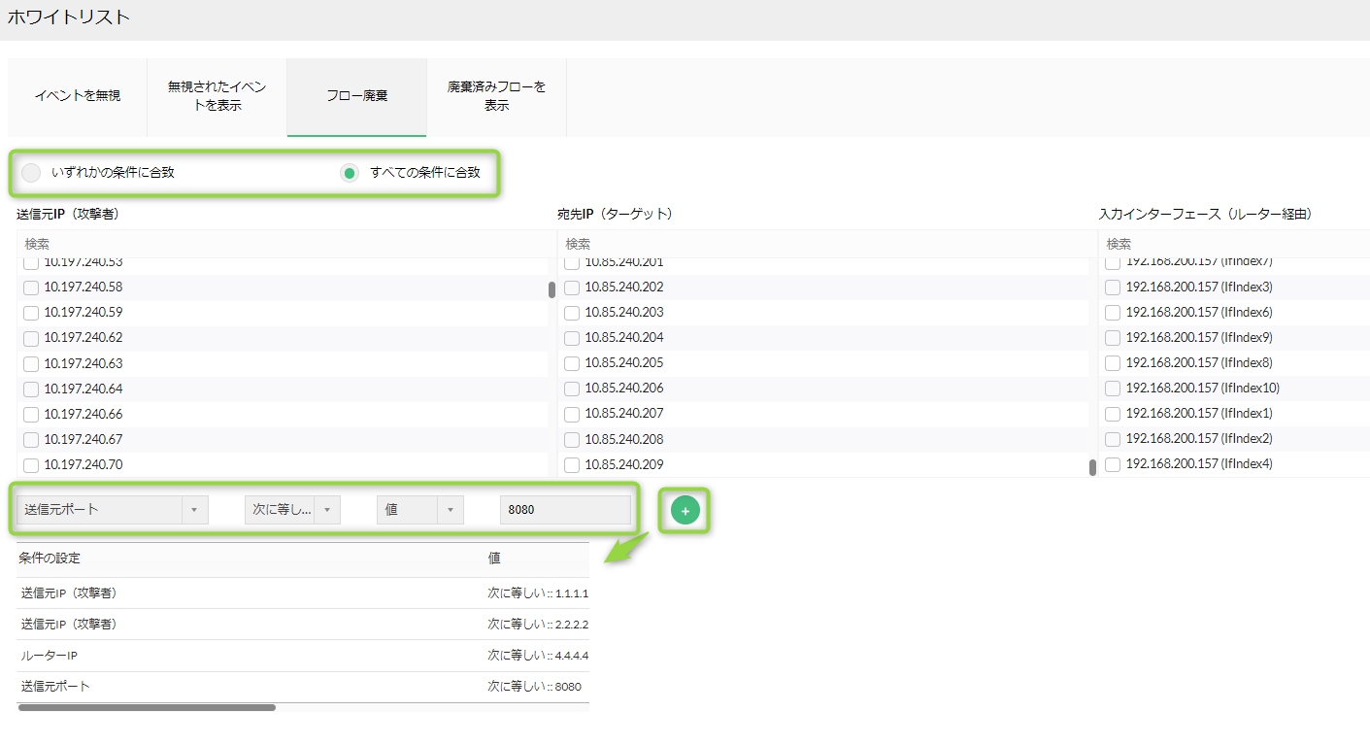Expand the 次に等しい operator dropdown
Screen dimensions: 1370x745
pos(291,510)
